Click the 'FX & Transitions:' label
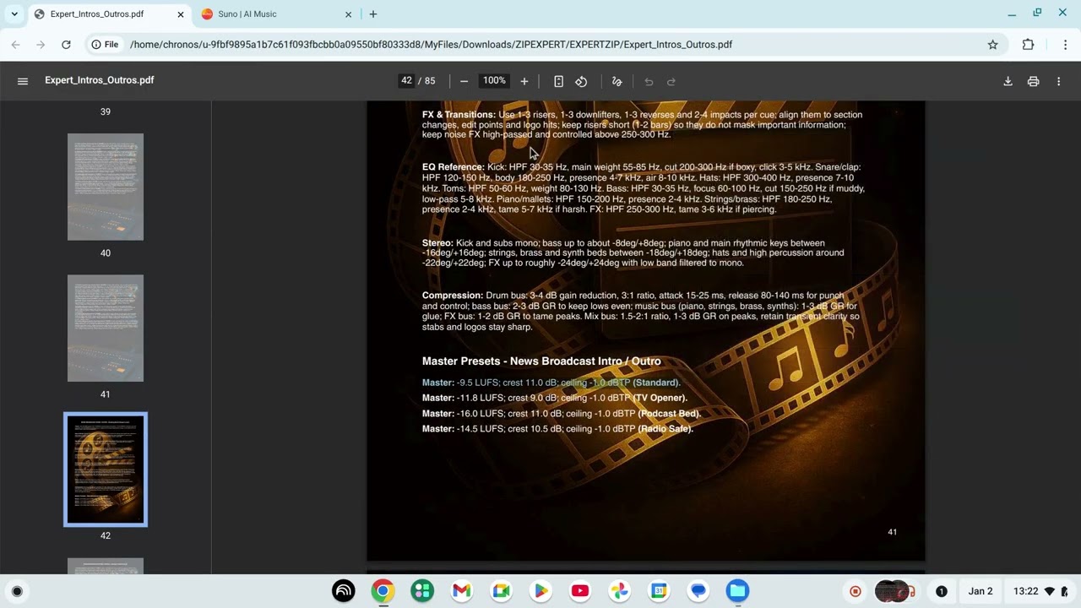1081x608 pixels. [459, 115]
